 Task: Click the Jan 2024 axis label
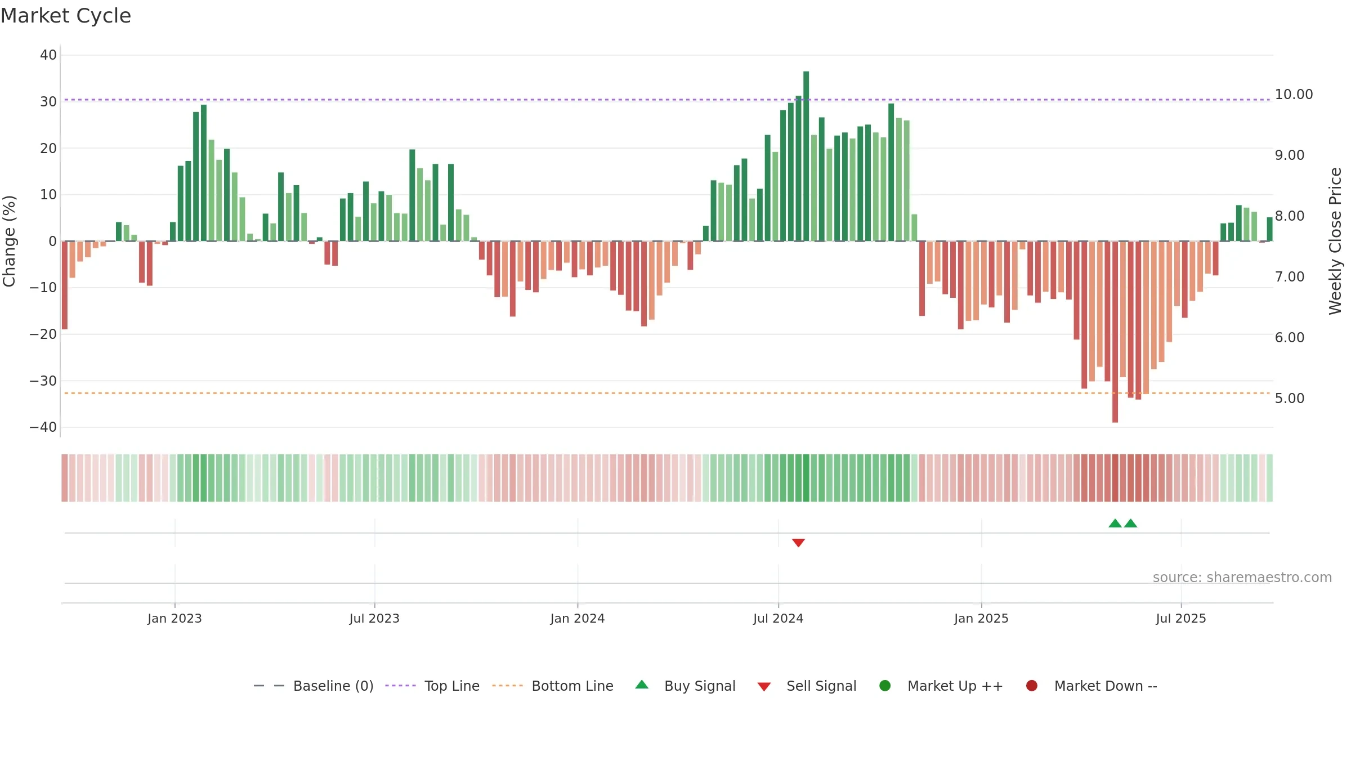(x=578, y=618)
